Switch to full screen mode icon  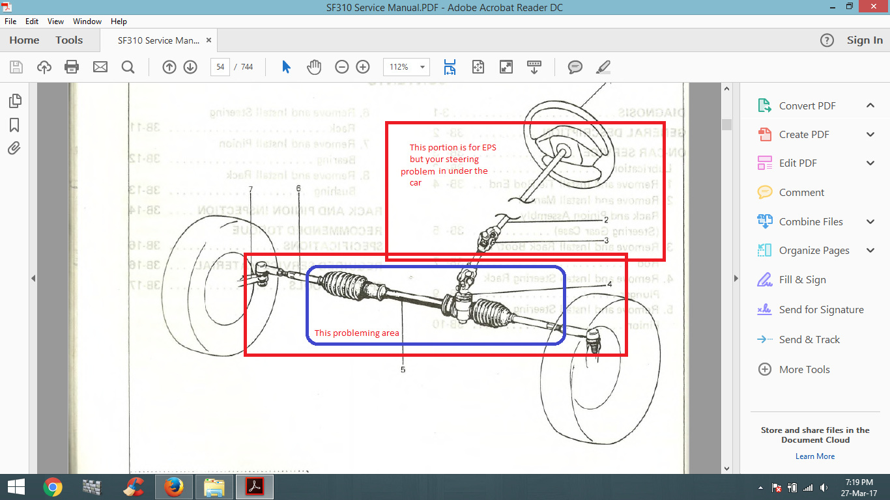pos(506,67)
